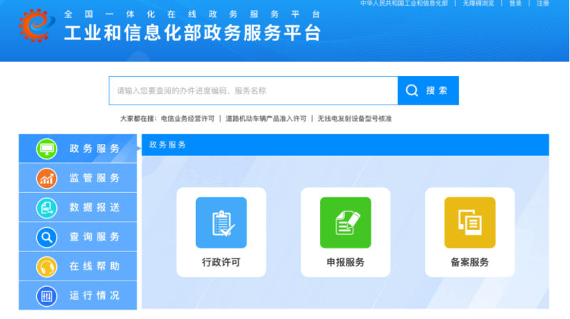Click the 道路机动车辆产品准入许可 hot search link
Screen dimensions: 570x319
(x=266, y=119)
